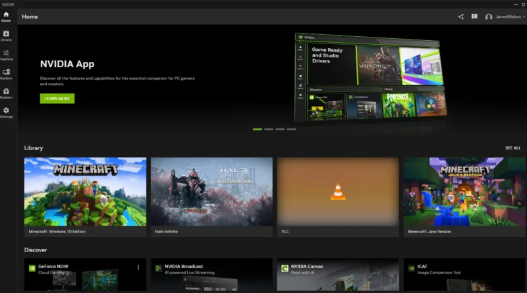Click the Halo Infinite caption text

point(167,232)
